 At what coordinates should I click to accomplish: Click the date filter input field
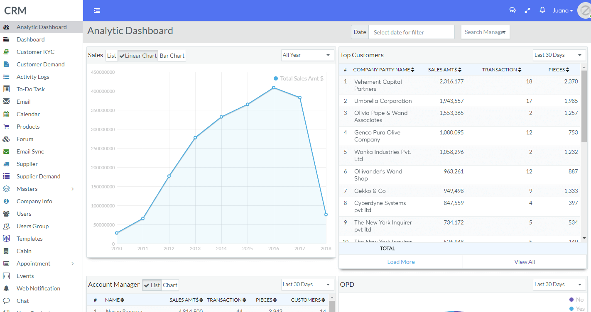tap(411, 32)
